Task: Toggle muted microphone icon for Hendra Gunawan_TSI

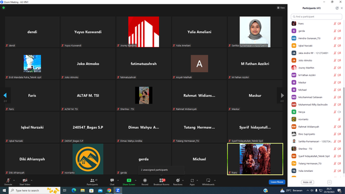Action: 335,38
